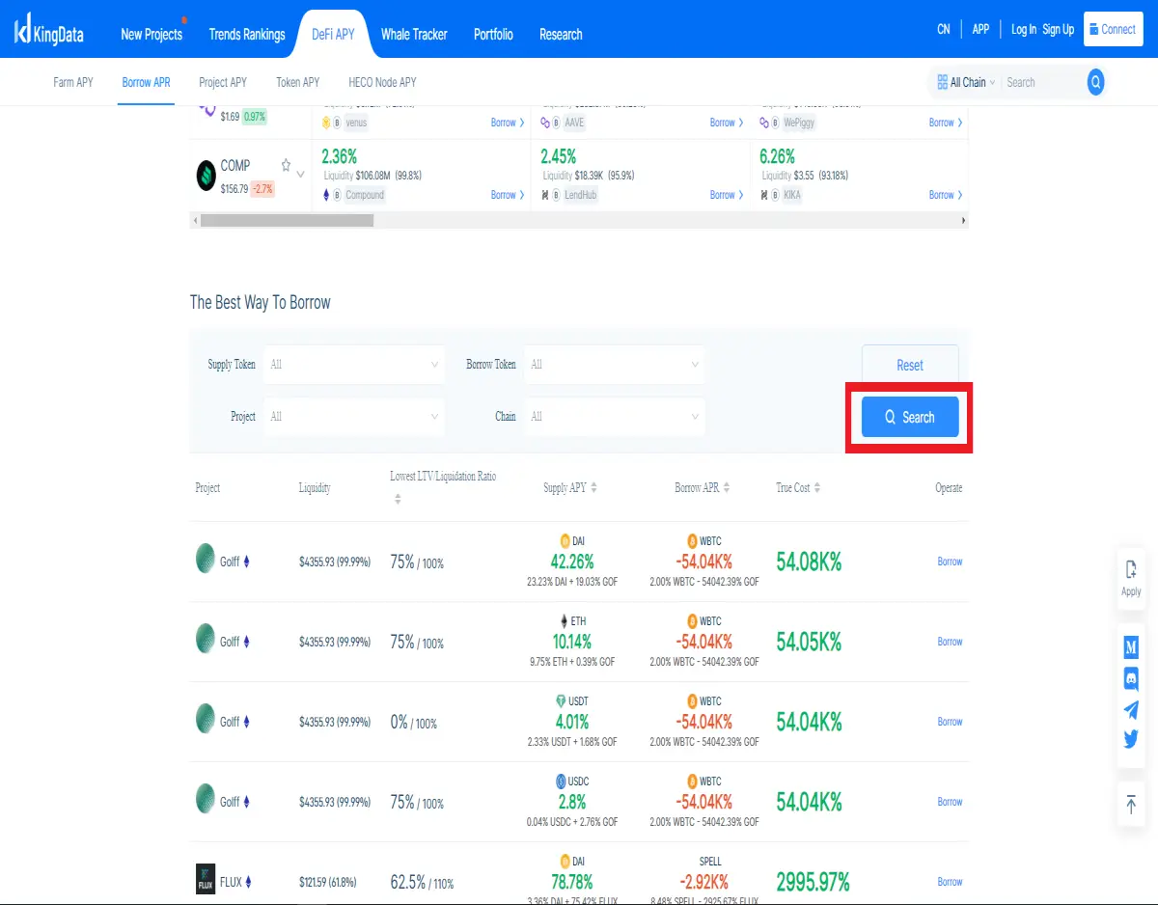
Task: Click the back-to-top arrow icon
Action: [x=1131, y=804]
